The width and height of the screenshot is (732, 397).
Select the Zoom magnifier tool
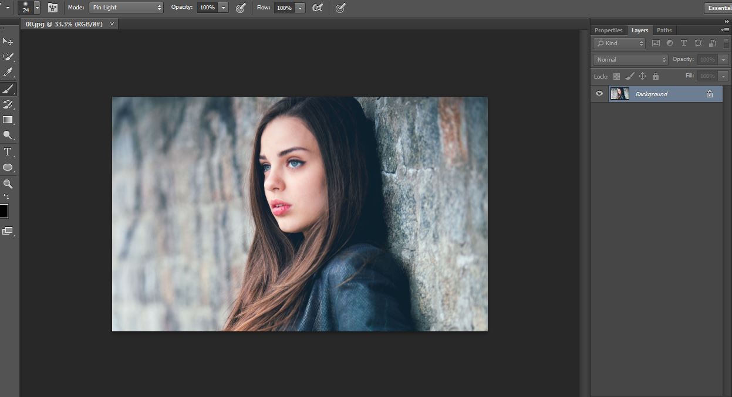point(8,184)
